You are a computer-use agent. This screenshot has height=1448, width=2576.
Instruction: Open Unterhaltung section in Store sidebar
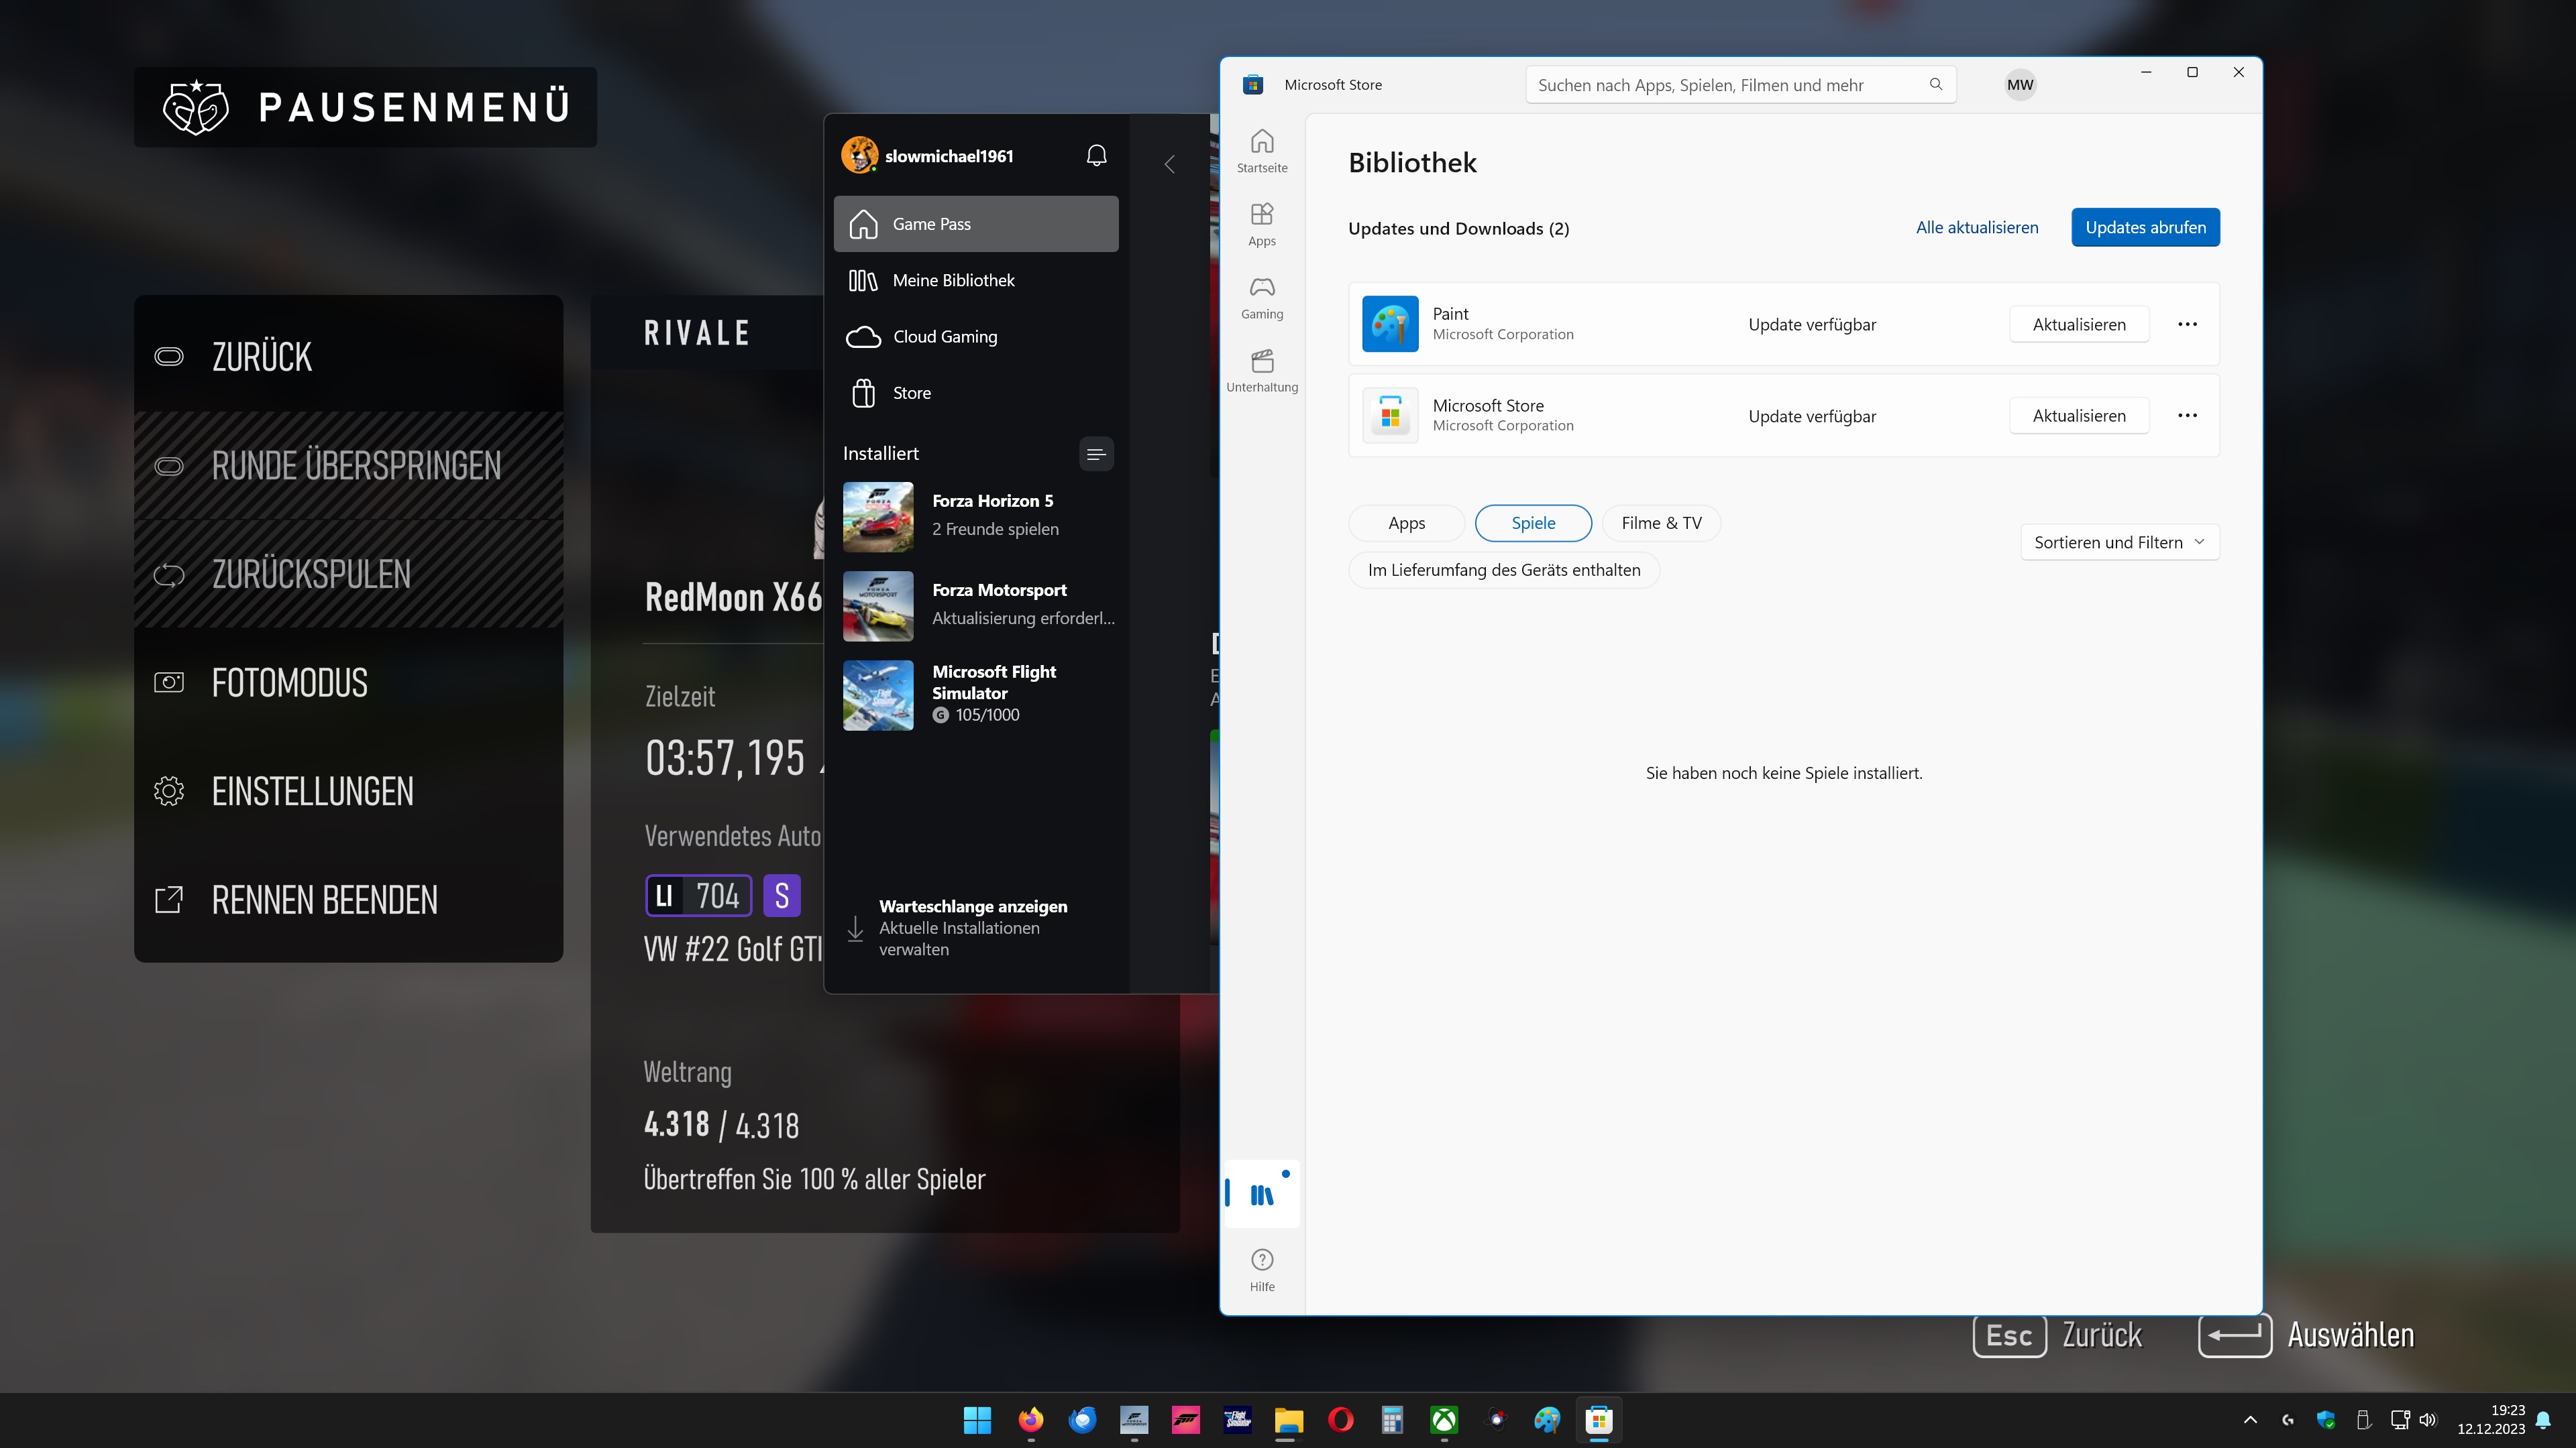point(1262,371)
